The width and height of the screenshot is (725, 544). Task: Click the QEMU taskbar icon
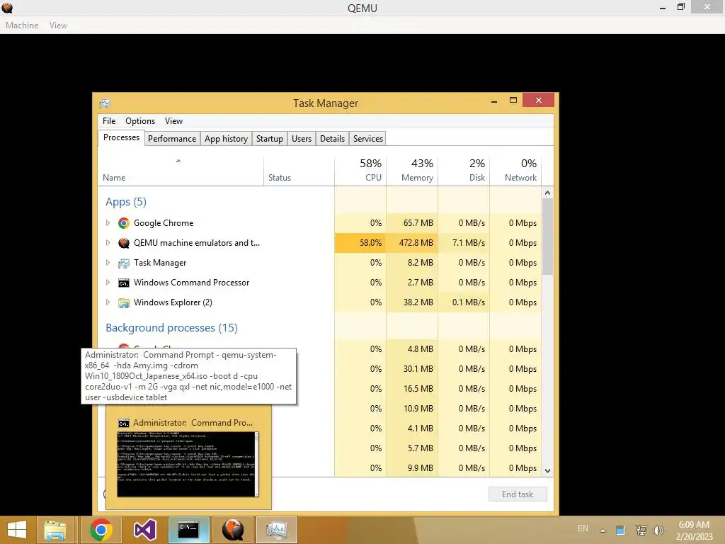pos(232,530)
